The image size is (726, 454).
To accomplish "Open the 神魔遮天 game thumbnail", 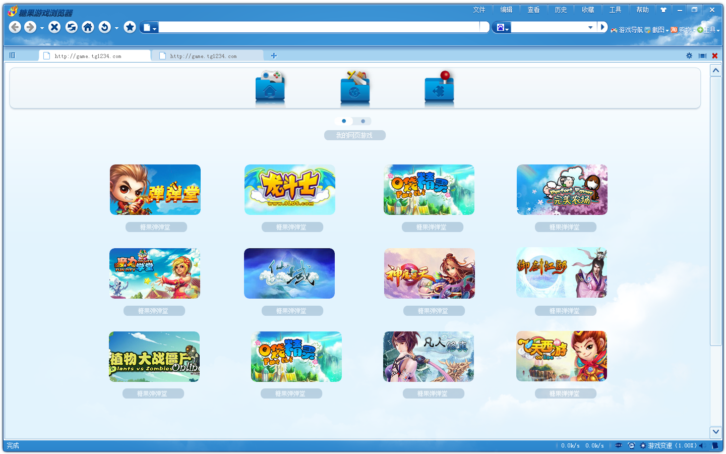I will pos(430,273).
